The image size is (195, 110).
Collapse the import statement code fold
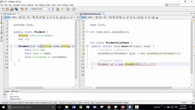point(87,32)
